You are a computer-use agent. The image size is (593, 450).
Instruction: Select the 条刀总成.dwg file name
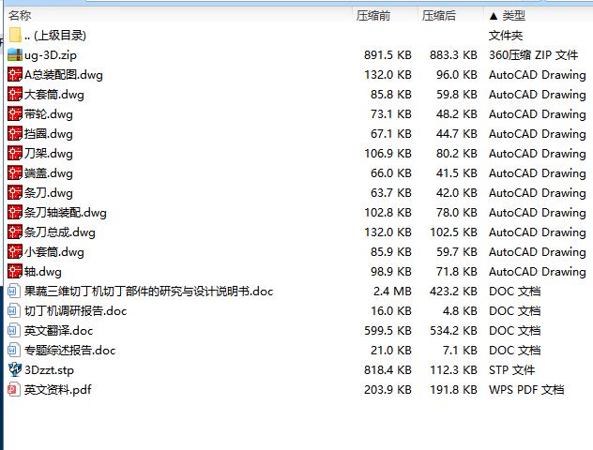point(60,232)
